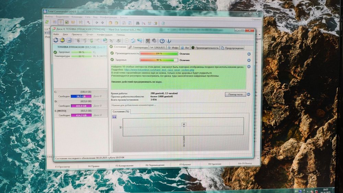This screenshot has height=193, width=343.
Task: Open the Помощь menu
Action: 120,35
